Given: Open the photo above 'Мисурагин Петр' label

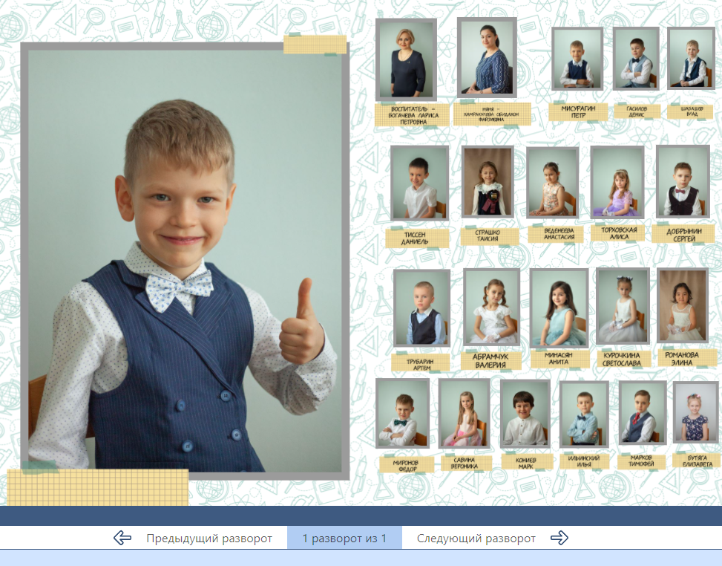Looking at the screenshot, I should click(x=577, y=59).
